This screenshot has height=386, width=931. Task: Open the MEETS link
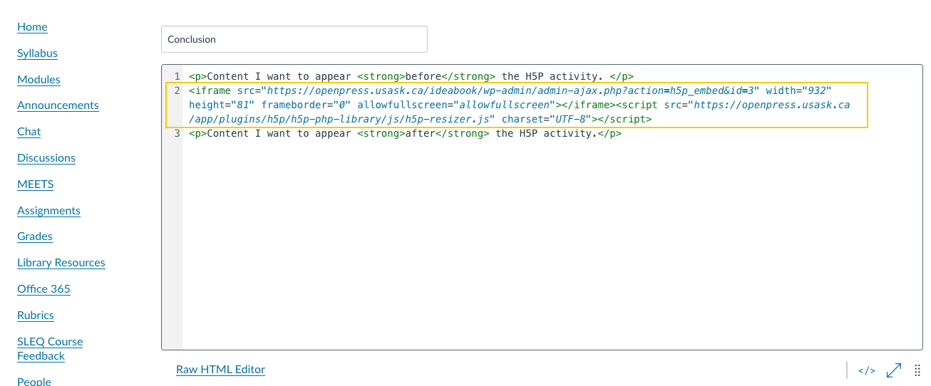coord(35,184)
